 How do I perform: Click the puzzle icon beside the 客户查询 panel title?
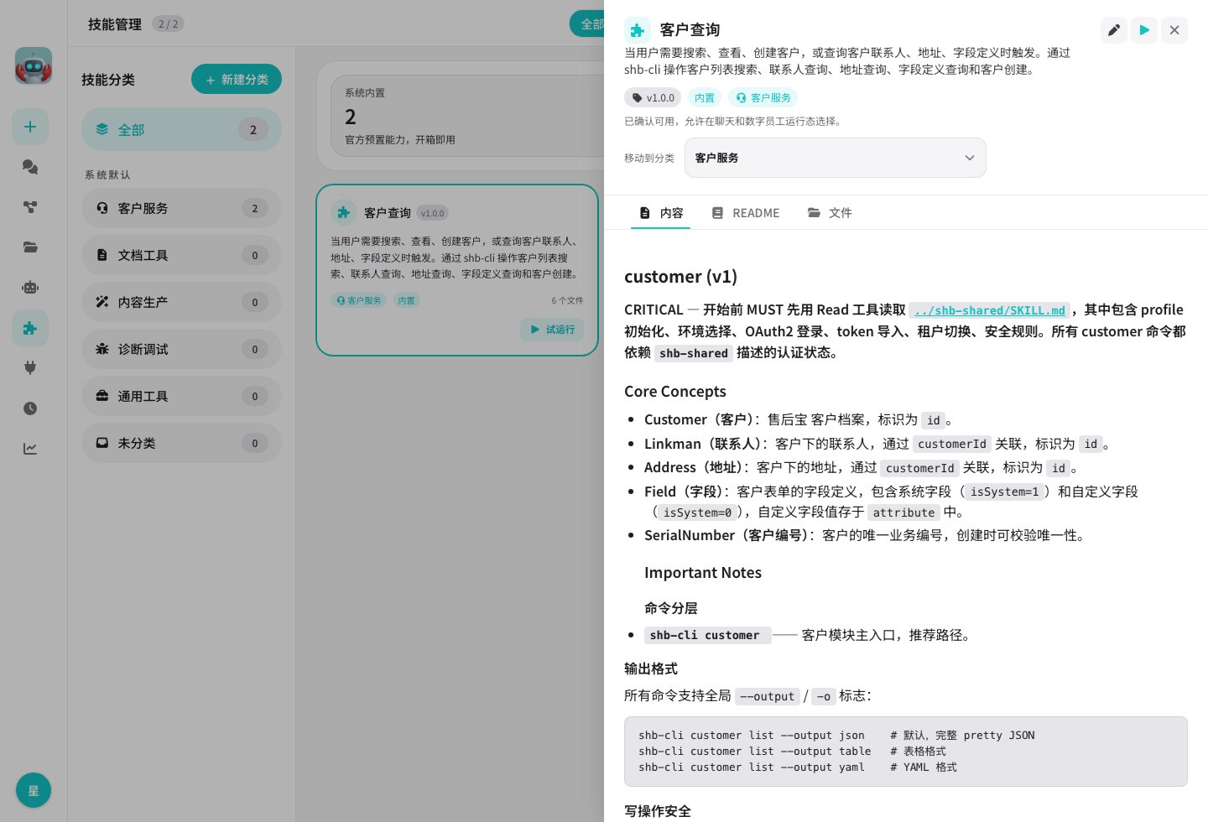point(638,30)
